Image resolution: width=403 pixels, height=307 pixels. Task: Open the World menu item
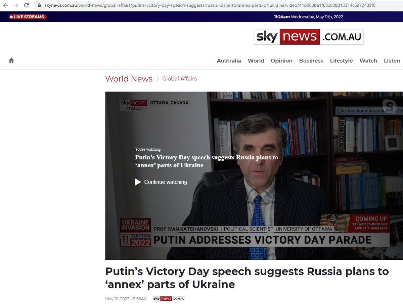pyautogui.click(x=256, y=61)
